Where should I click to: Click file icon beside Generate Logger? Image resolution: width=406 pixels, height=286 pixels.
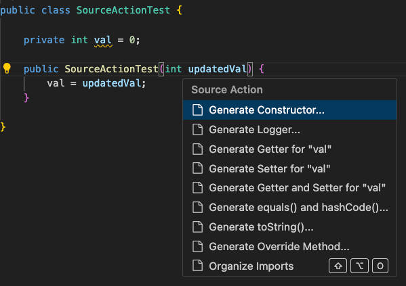click(197, 129)
